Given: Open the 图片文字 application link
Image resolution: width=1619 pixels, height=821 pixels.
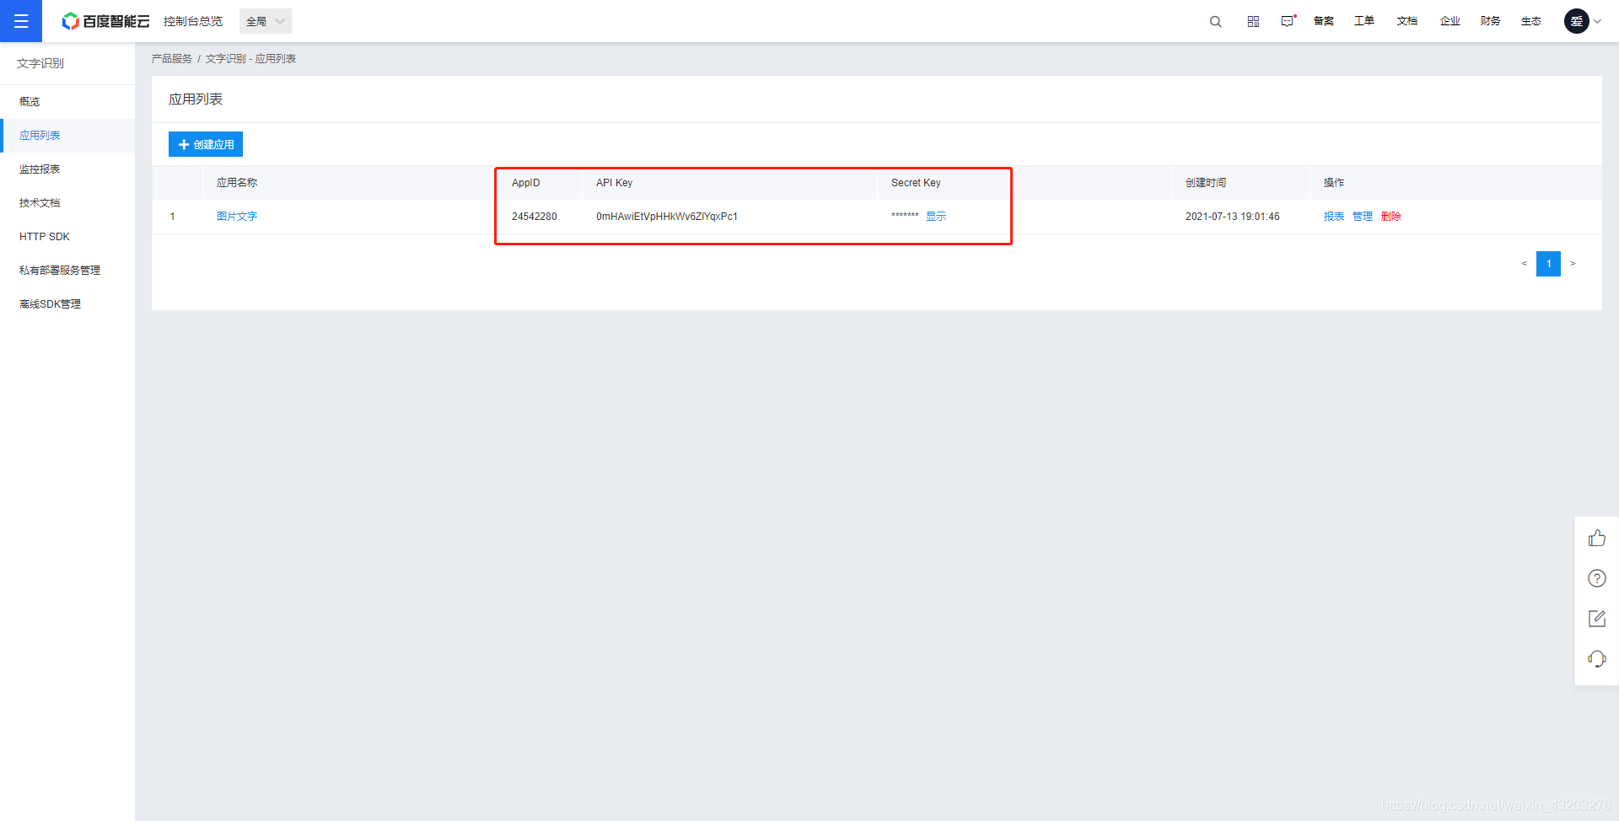Looking at the screenshot, I should (x=237, y=217).
